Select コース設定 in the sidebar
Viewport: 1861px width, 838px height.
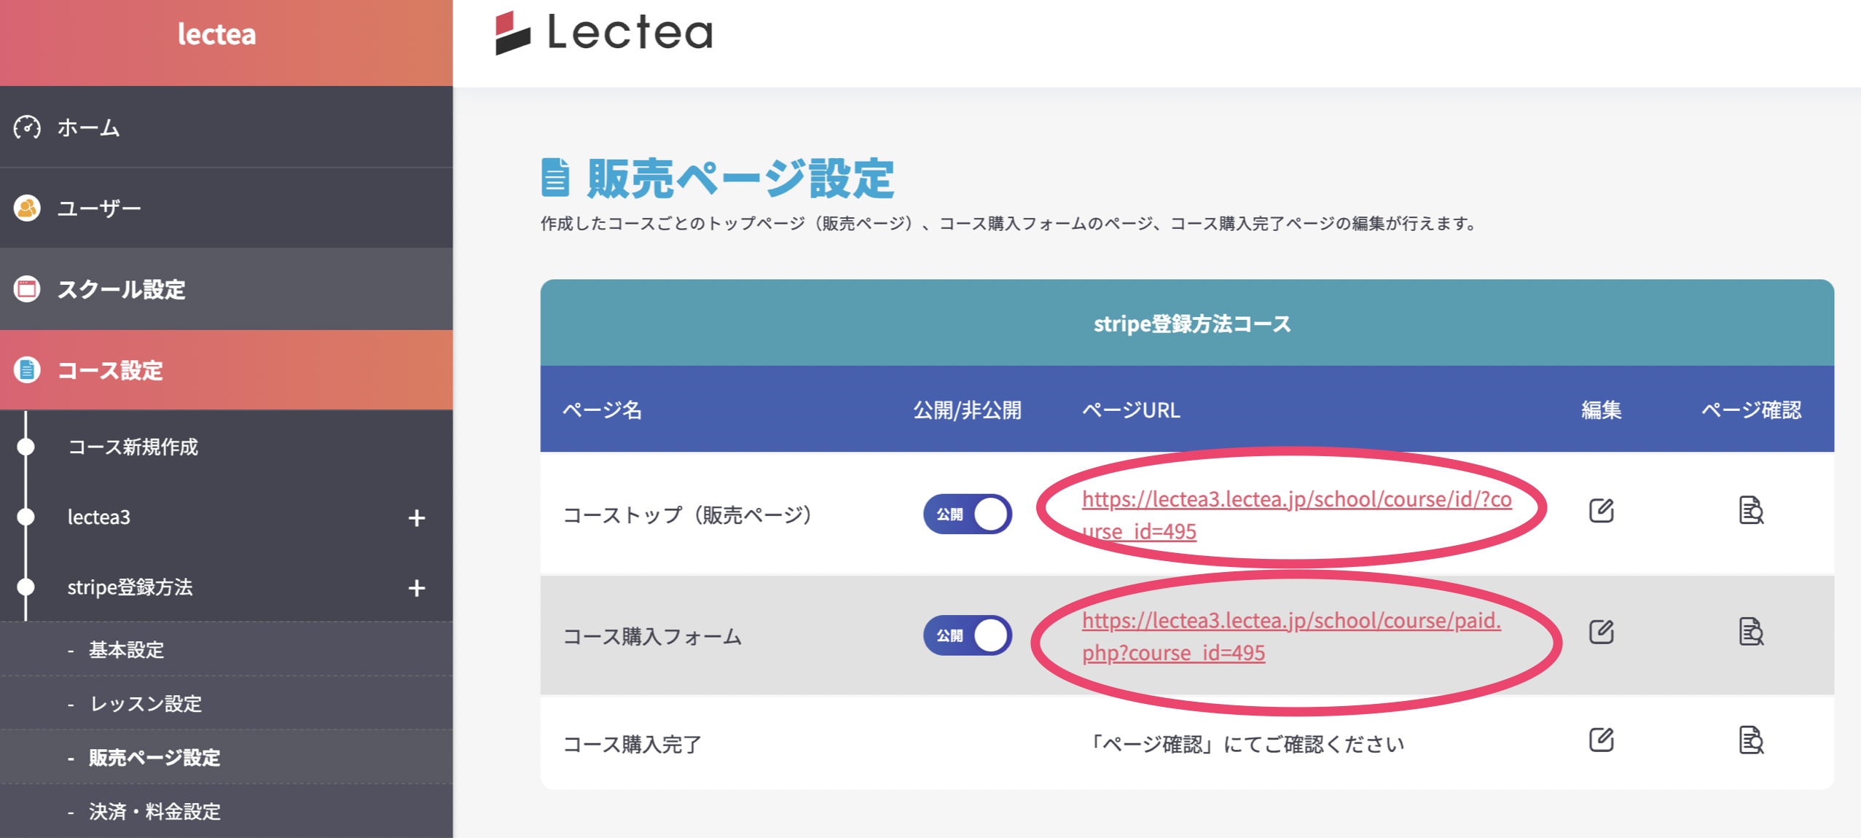110,370
